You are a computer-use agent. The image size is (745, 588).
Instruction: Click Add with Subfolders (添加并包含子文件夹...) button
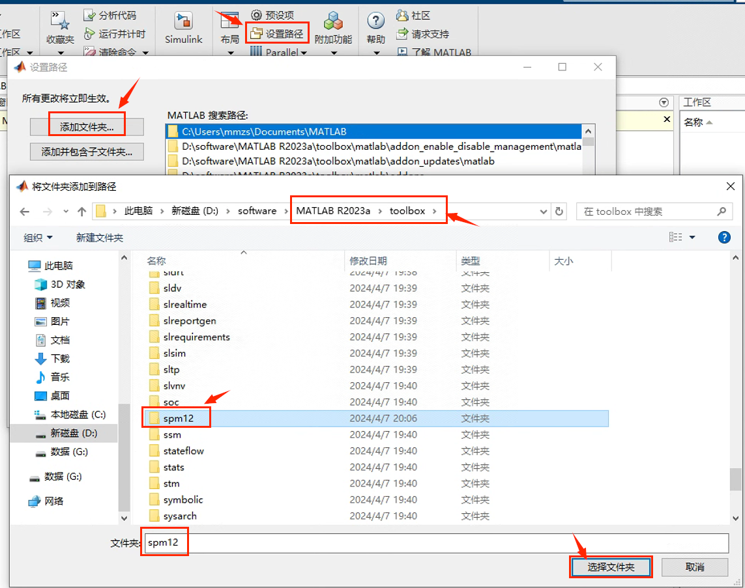87,152
